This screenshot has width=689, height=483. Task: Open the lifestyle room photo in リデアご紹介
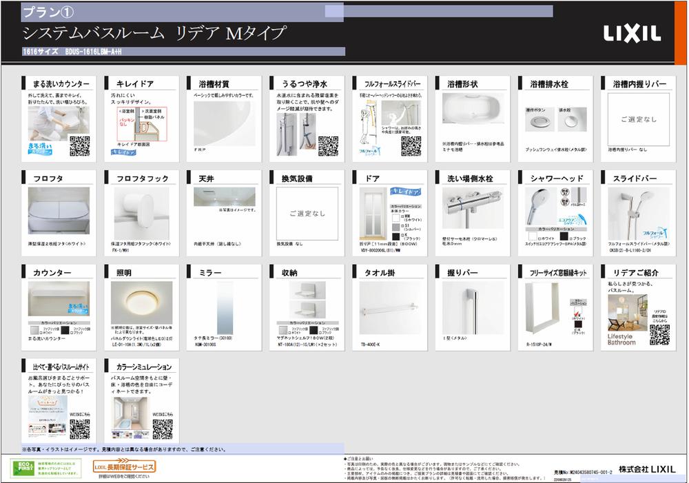628,313
